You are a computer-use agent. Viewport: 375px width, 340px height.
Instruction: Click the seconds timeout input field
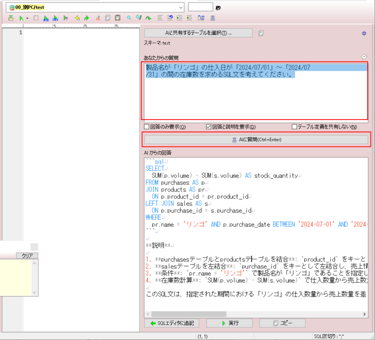(201, 7)
